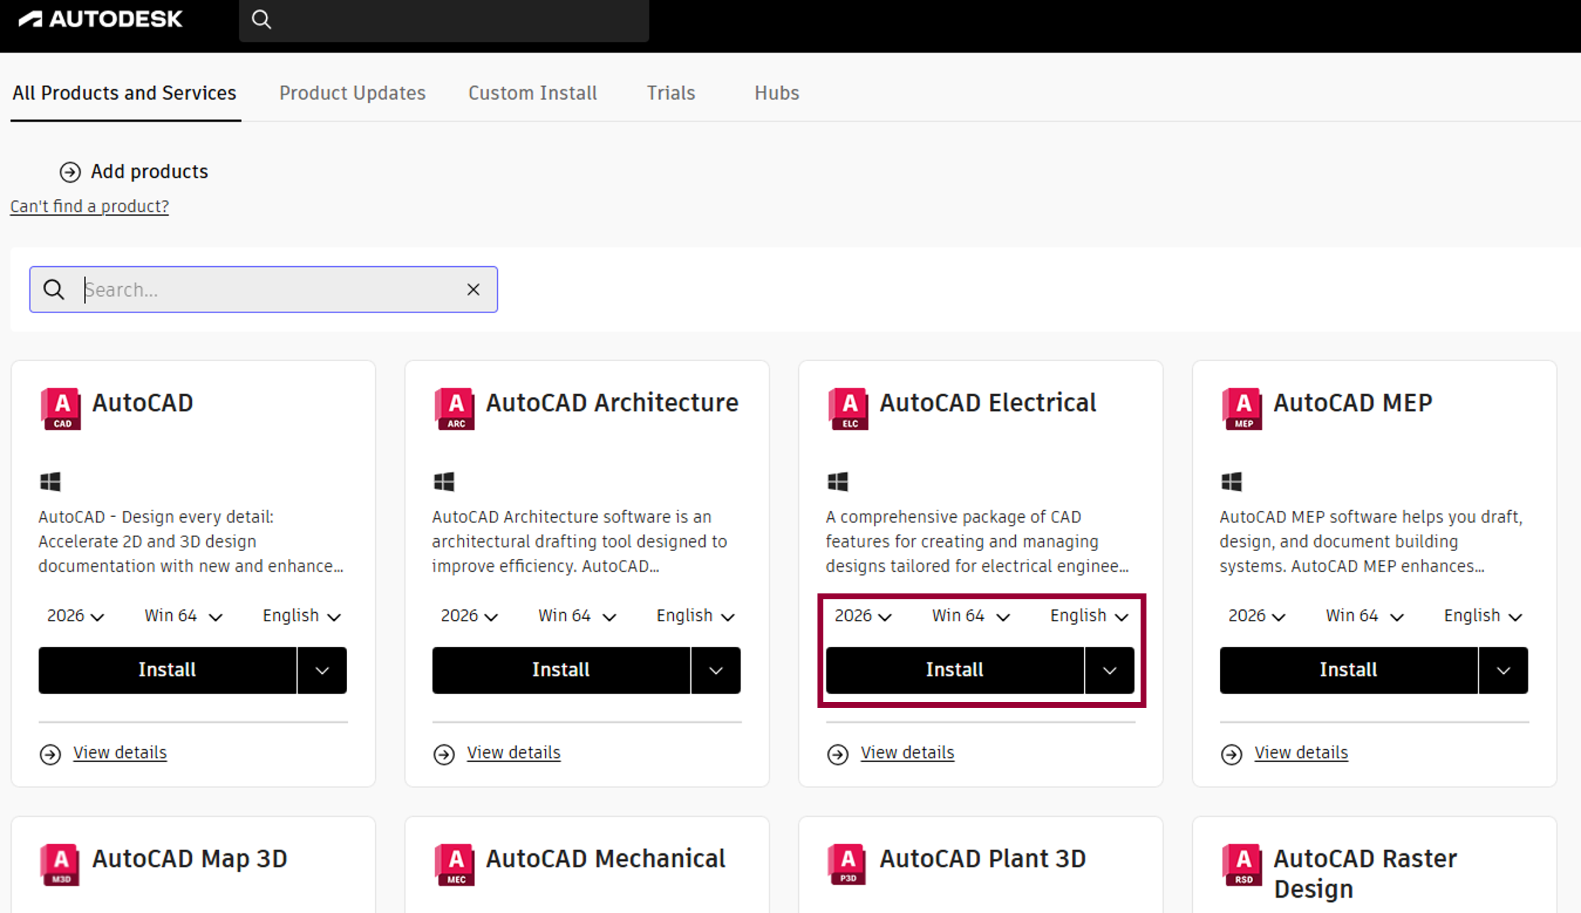Click the Add products arrow icon
1581x913 pixels.
70,172
